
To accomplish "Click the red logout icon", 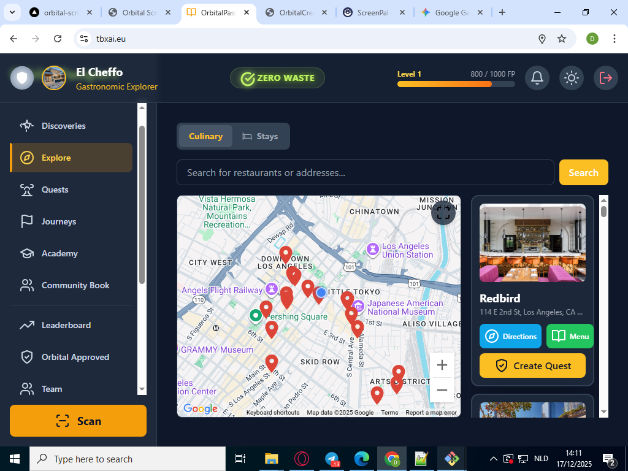I will click(605, 78).
